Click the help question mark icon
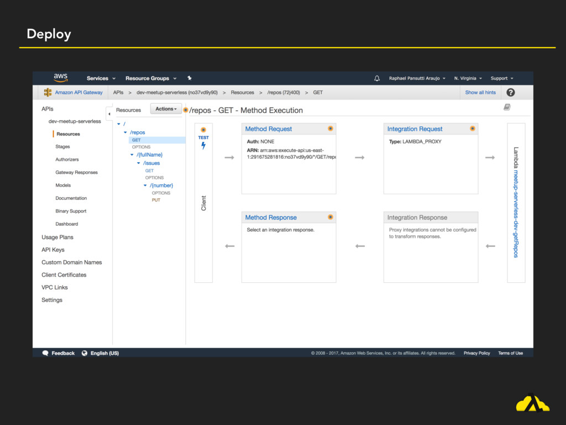 tap(510, 92)
